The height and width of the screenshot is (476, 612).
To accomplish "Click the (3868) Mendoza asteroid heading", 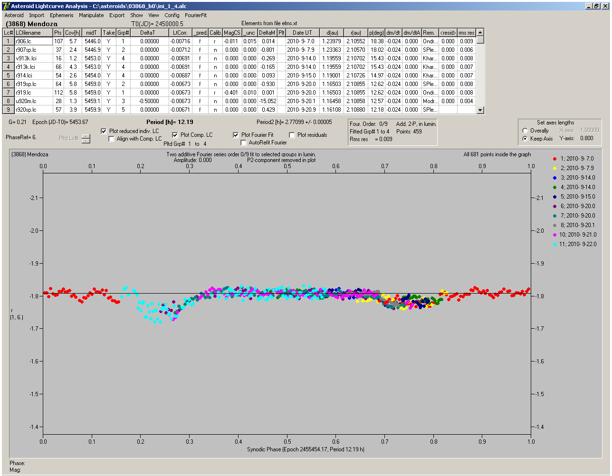I will pyautogui.click(x=31, y=24).
